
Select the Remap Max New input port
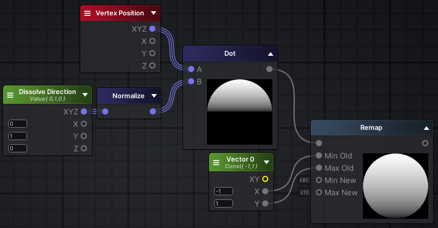[319, 193]
